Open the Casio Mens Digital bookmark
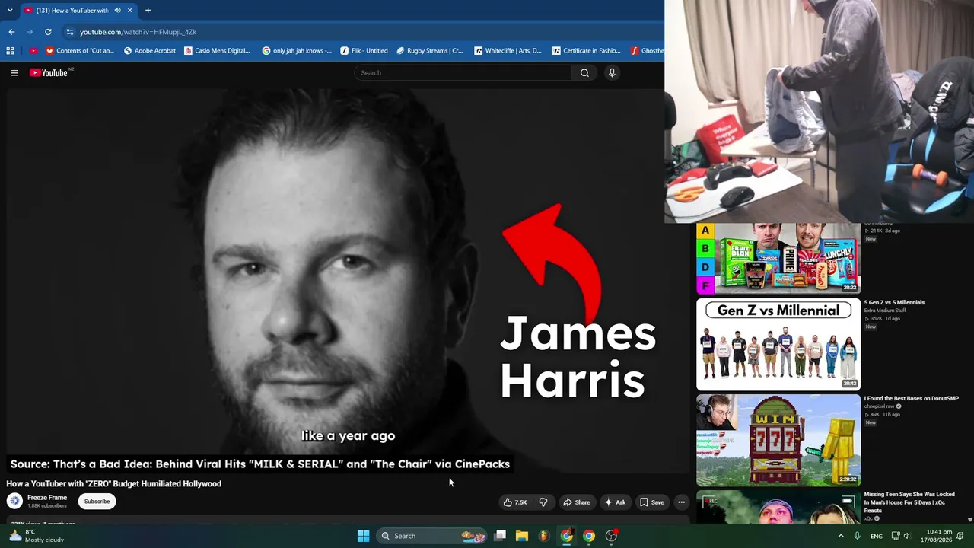974x548 pixels. coord(217,51)
